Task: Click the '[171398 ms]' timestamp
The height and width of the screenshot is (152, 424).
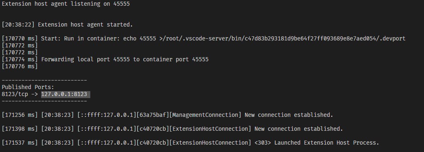Action: click(20, 129)
